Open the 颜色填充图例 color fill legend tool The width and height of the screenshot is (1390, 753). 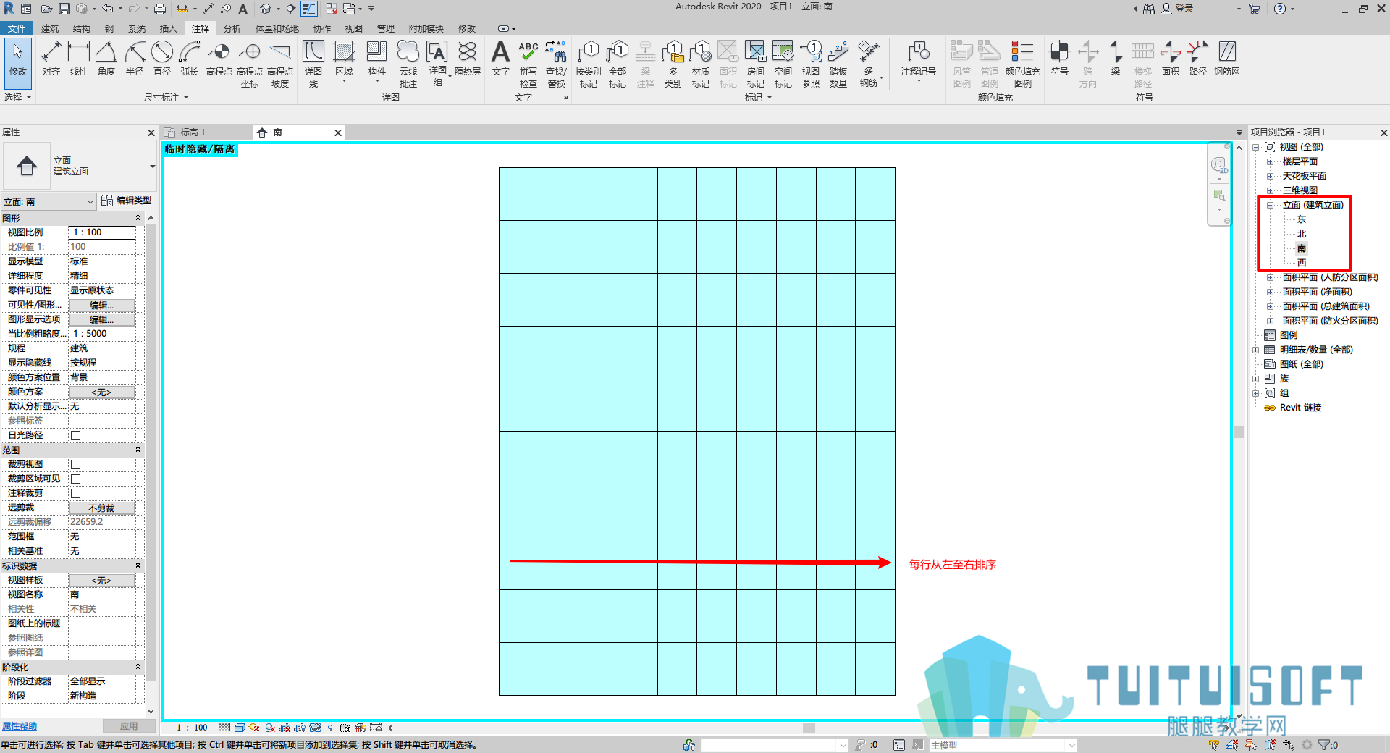click(x=1022, y=64)
